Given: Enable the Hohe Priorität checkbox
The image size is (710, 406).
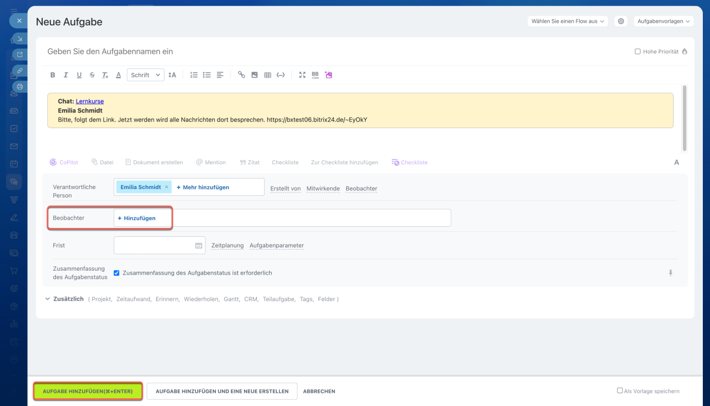Looking at the screenshot, I should point(637,52).
